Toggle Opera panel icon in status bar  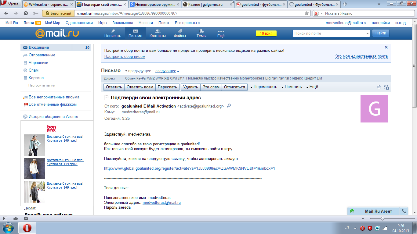pos(5,218)
